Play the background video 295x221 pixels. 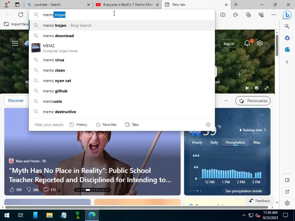pos(247,88)
